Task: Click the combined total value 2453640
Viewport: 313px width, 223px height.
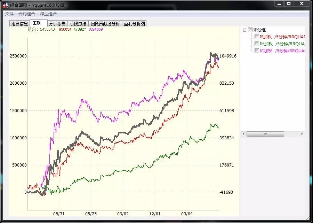Action: [x=47, y=29]
